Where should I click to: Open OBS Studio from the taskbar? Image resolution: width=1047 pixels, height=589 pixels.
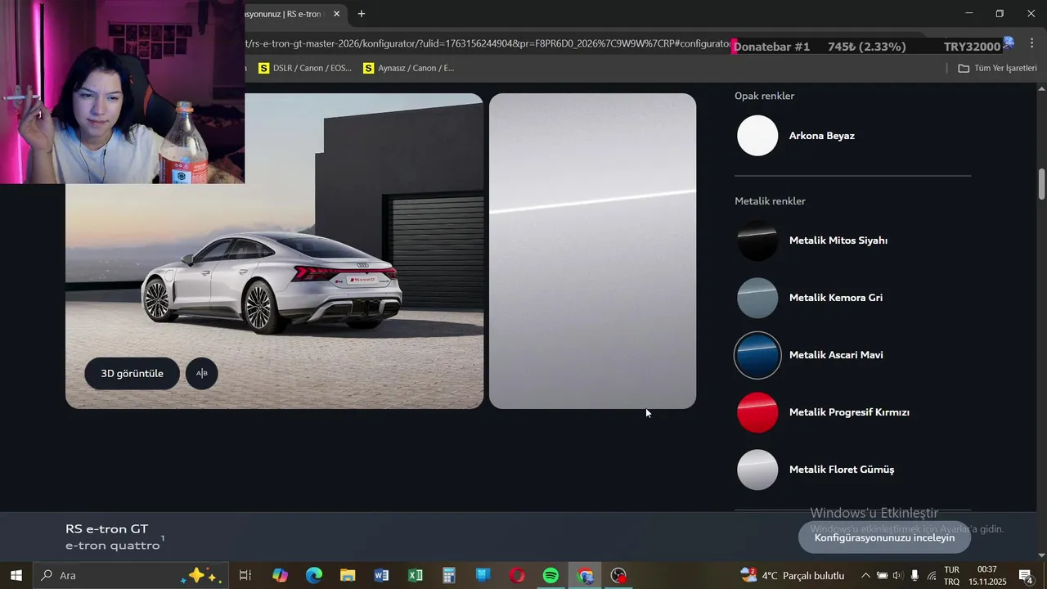619,576
